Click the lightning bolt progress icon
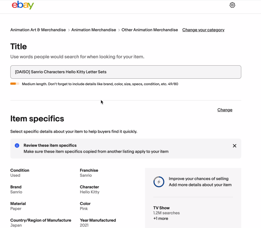 coord(159,182)
